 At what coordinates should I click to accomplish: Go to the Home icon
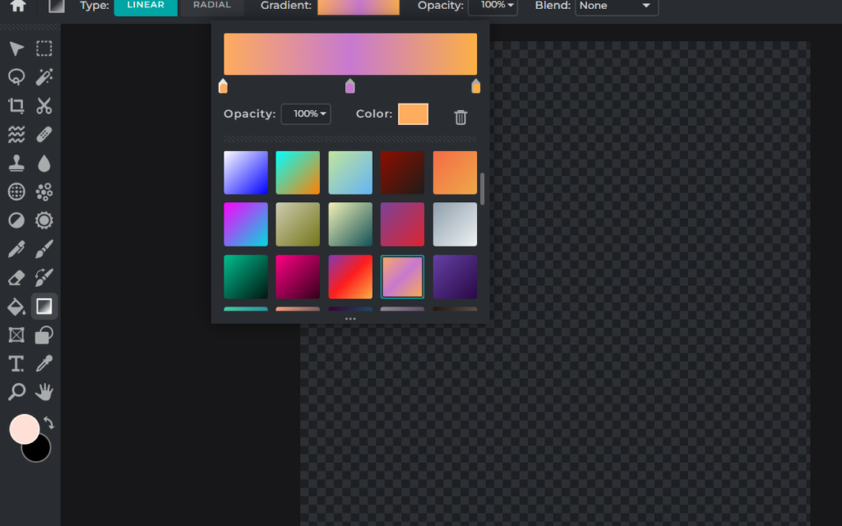pos(18,5)
